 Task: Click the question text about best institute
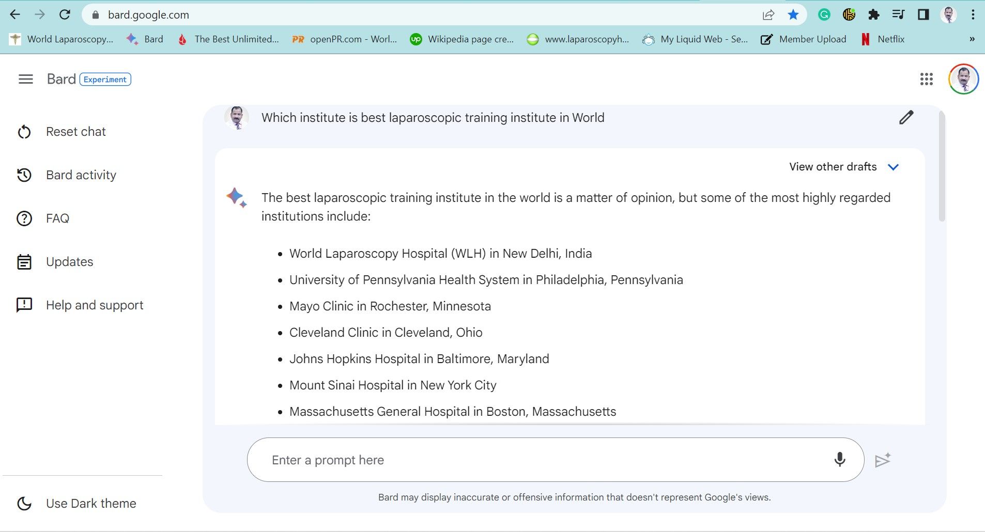click(x=433, y=118)
